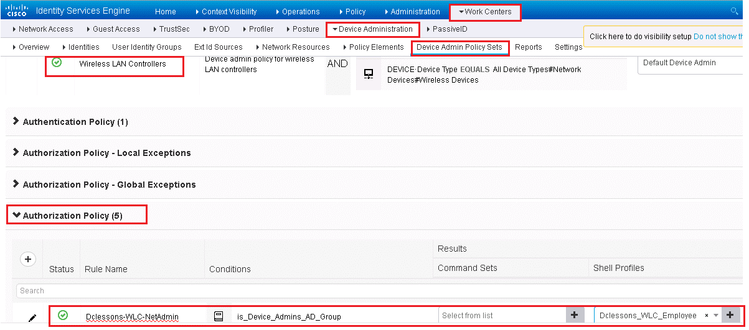Open Network Resources tab
The height and width of the screenshot is (330, 749).
293,47
